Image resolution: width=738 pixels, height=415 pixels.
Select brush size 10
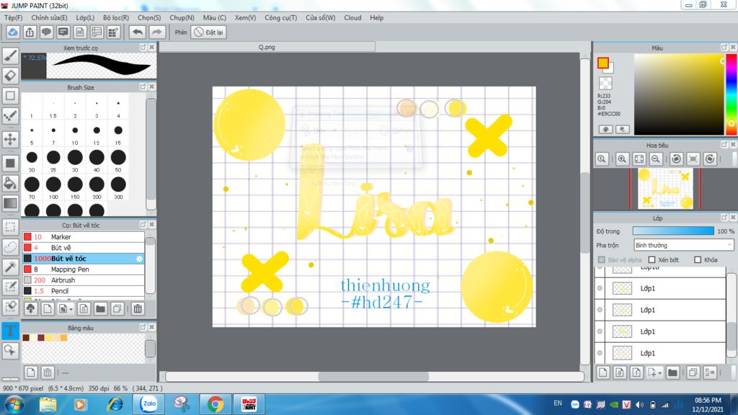click(75, 135)
